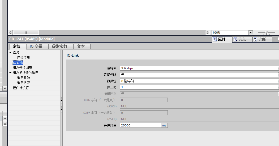This screenshot has height=146, width=279.
Task: Select 目录信息 in the navigation tree
Action: 23,58
